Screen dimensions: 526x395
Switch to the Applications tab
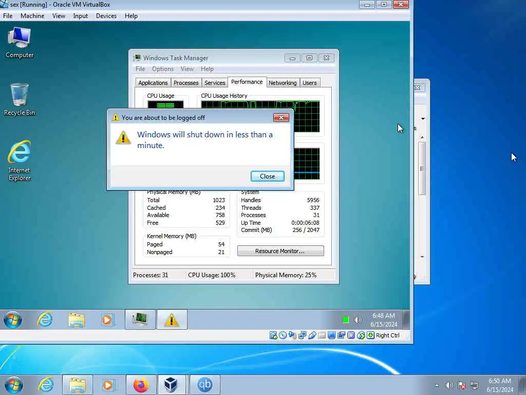[x=153, y=83]
